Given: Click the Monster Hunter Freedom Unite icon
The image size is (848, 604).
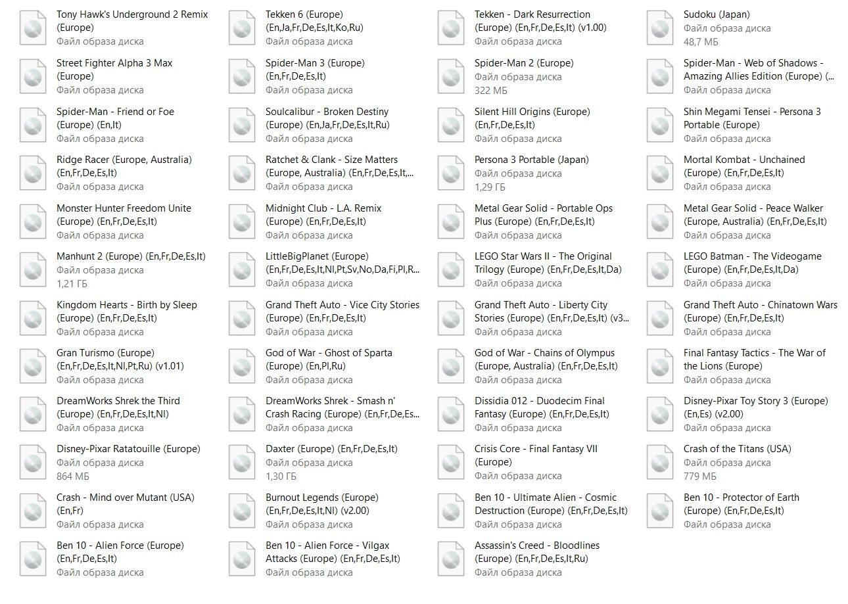Looking at the screenshot, I should click(x=33, y=221).
